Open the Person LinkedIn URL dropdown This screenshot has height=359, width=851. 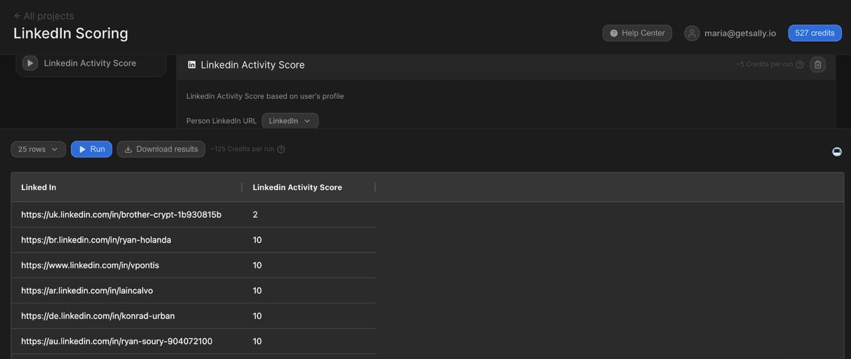[x=290, y=121]
